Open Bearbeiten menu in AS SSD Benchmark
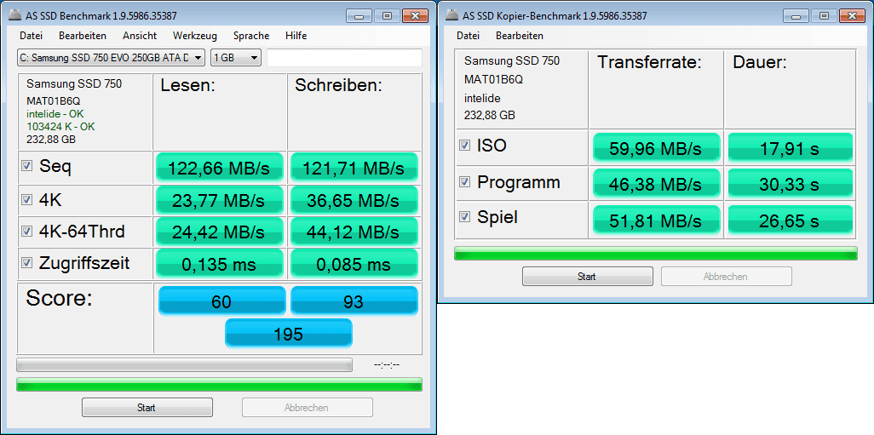This screenshot has height=435, width=874. tap(83, 36)
